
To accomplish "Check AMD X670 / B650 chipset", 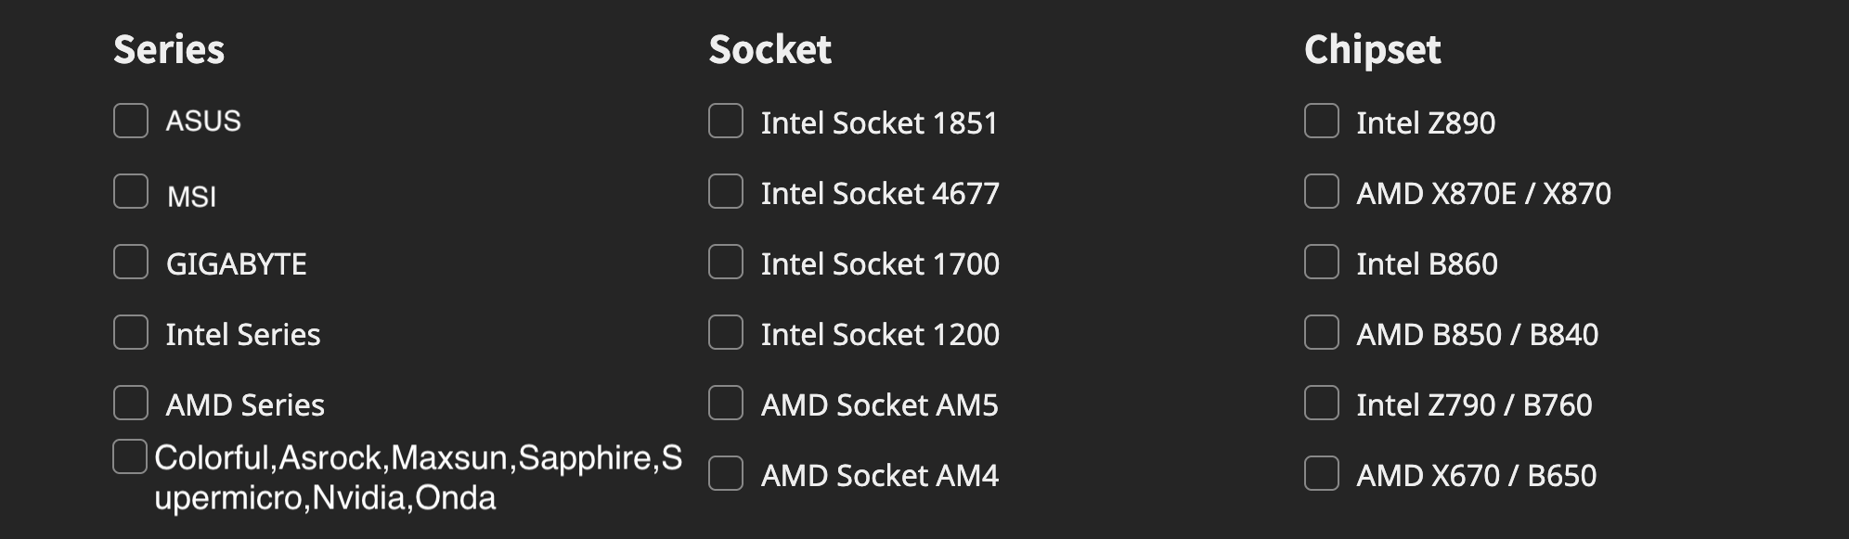I will tap(1322, 474).
